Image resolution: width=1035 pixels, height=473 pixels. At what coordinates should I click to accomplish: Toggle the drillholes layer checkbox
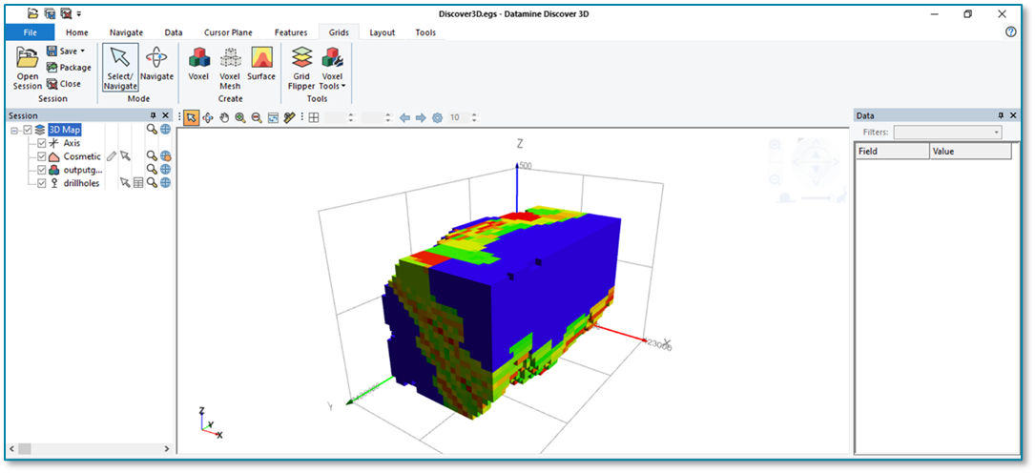click(42, 183)
